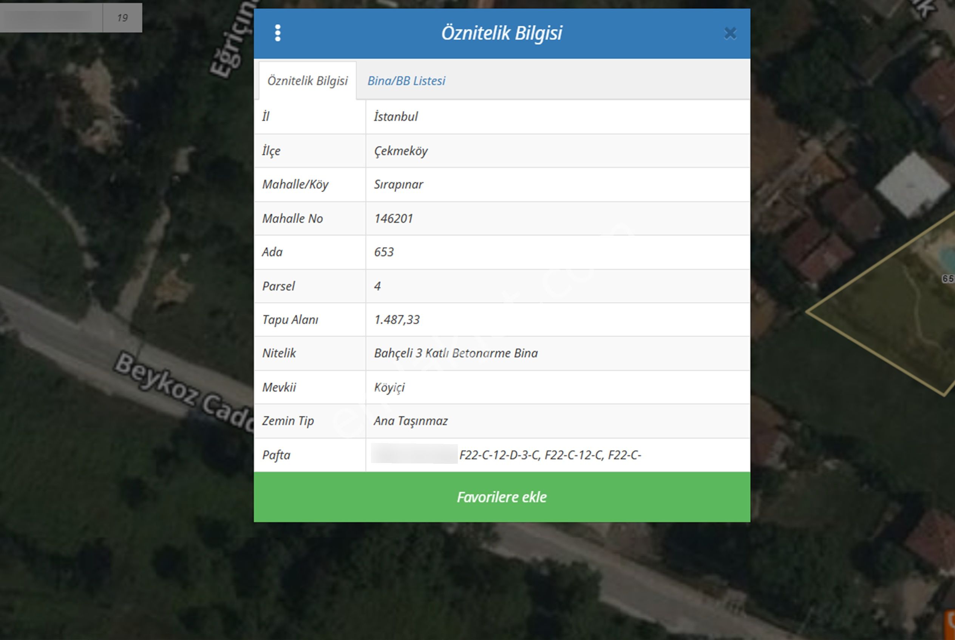Select Mahalle No value 146201

coord(394,218)
